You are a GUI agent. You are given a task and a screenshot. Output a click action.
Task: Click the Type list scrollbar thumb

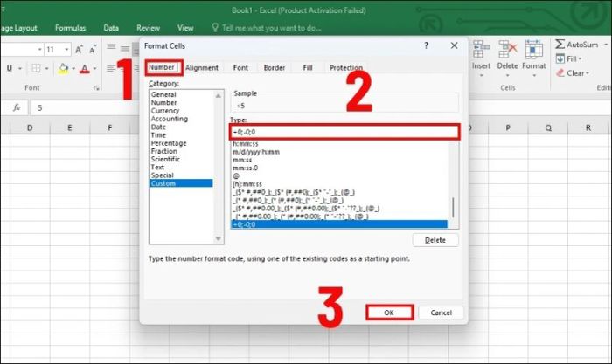(x=453, y=208)
